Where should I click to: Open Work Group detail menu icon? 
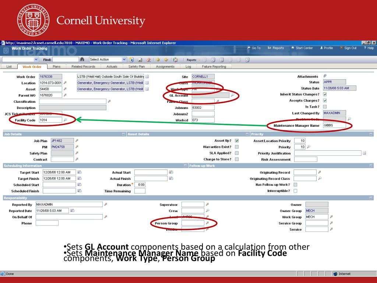[x=331, y=217]
